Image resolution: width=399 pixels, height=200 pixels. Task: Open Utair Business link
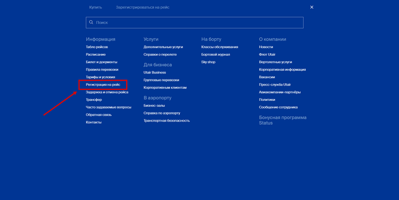coord(155,72)
